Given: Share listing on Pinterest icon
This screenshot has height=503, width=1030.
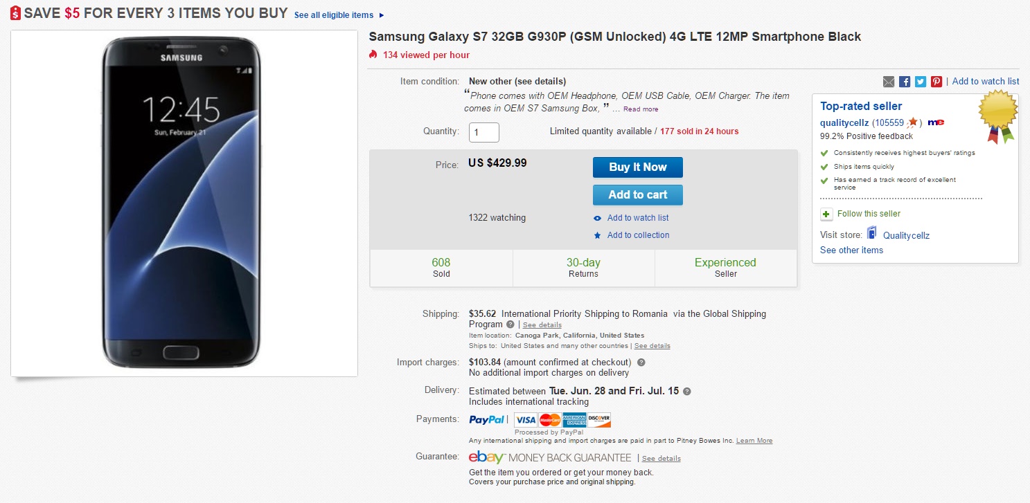Looking at the screenshot, I should 936,82.
